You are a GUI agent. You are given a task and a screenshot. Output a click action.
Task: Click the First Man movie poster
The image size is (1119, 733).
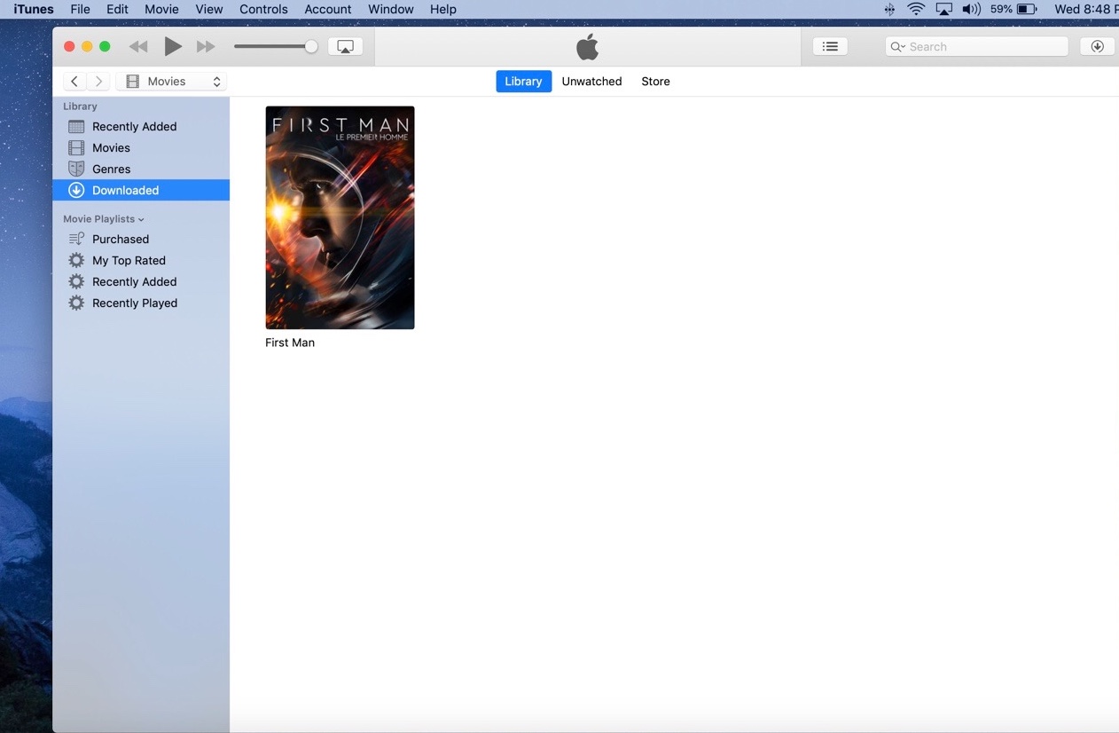click(x=340, y=217)
